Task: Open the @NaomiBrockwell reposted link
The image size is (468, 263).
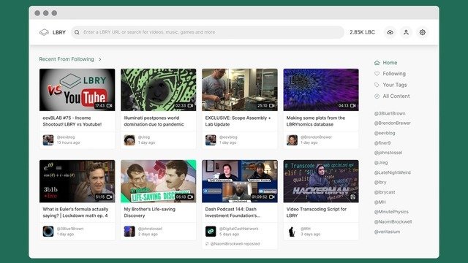Action: point(235,244)
